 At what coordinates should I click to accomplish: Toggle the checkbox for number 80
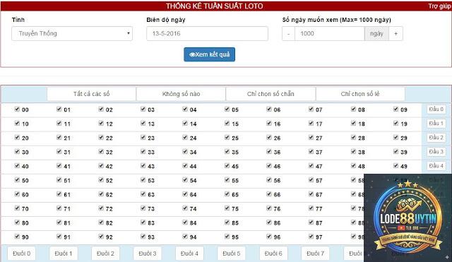pyautogui.click(x=17, y=222)
